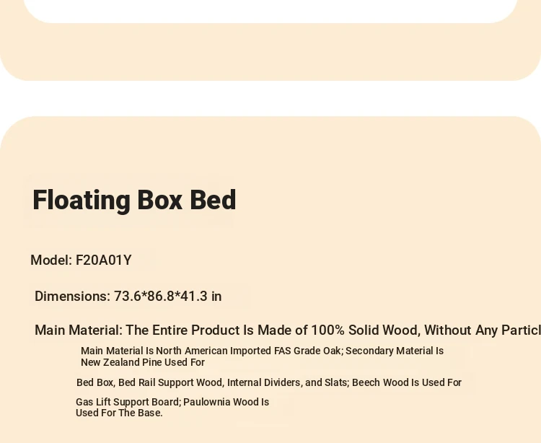Image resolution: width=541 pixels, height=443 pixels.
Task: Click the Beech Wood Is Used For phrase
Action: coord(407,382)
